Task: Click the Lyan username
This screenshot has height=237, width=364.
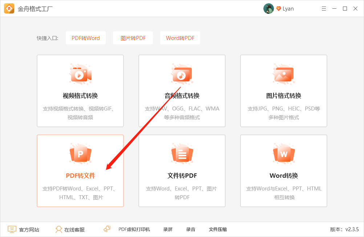Action: click(288, 9)
